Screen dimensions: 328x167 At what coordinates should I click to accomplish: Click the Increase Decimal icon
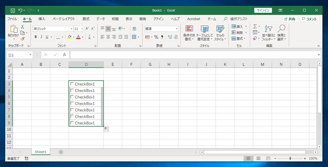coord(170,37)
